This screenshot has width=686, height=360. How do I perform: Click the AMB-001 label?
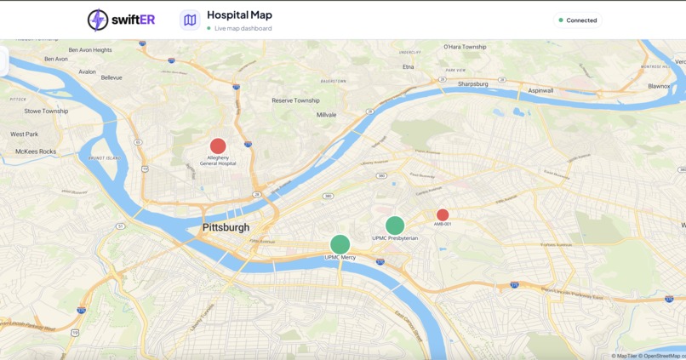(443, 224)
